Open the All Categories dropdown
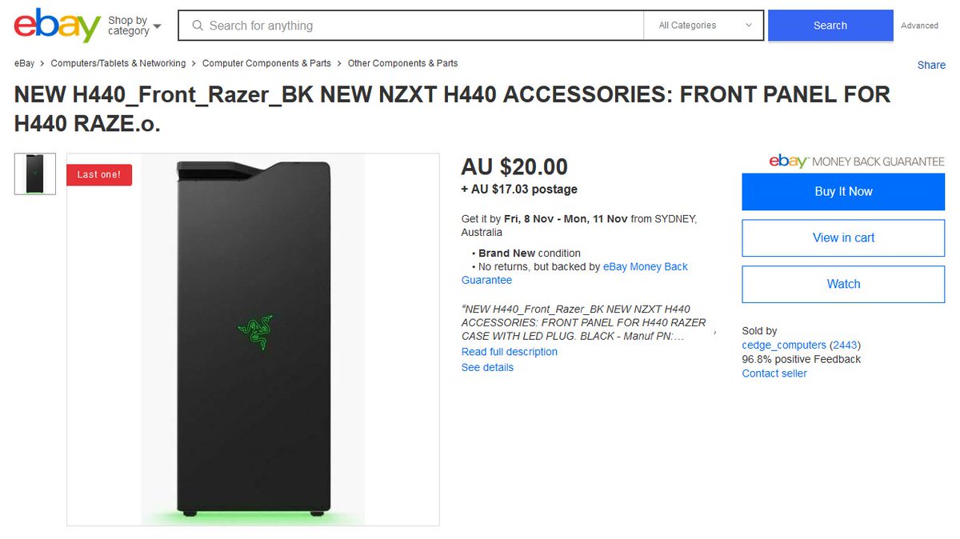The height and width of the screenshot is (539, 960). click(704, 26)
